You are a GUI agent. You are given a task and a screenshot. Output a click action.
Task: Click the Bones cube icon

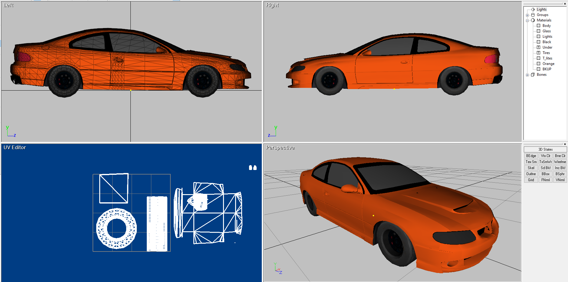[x=533, y=75]
